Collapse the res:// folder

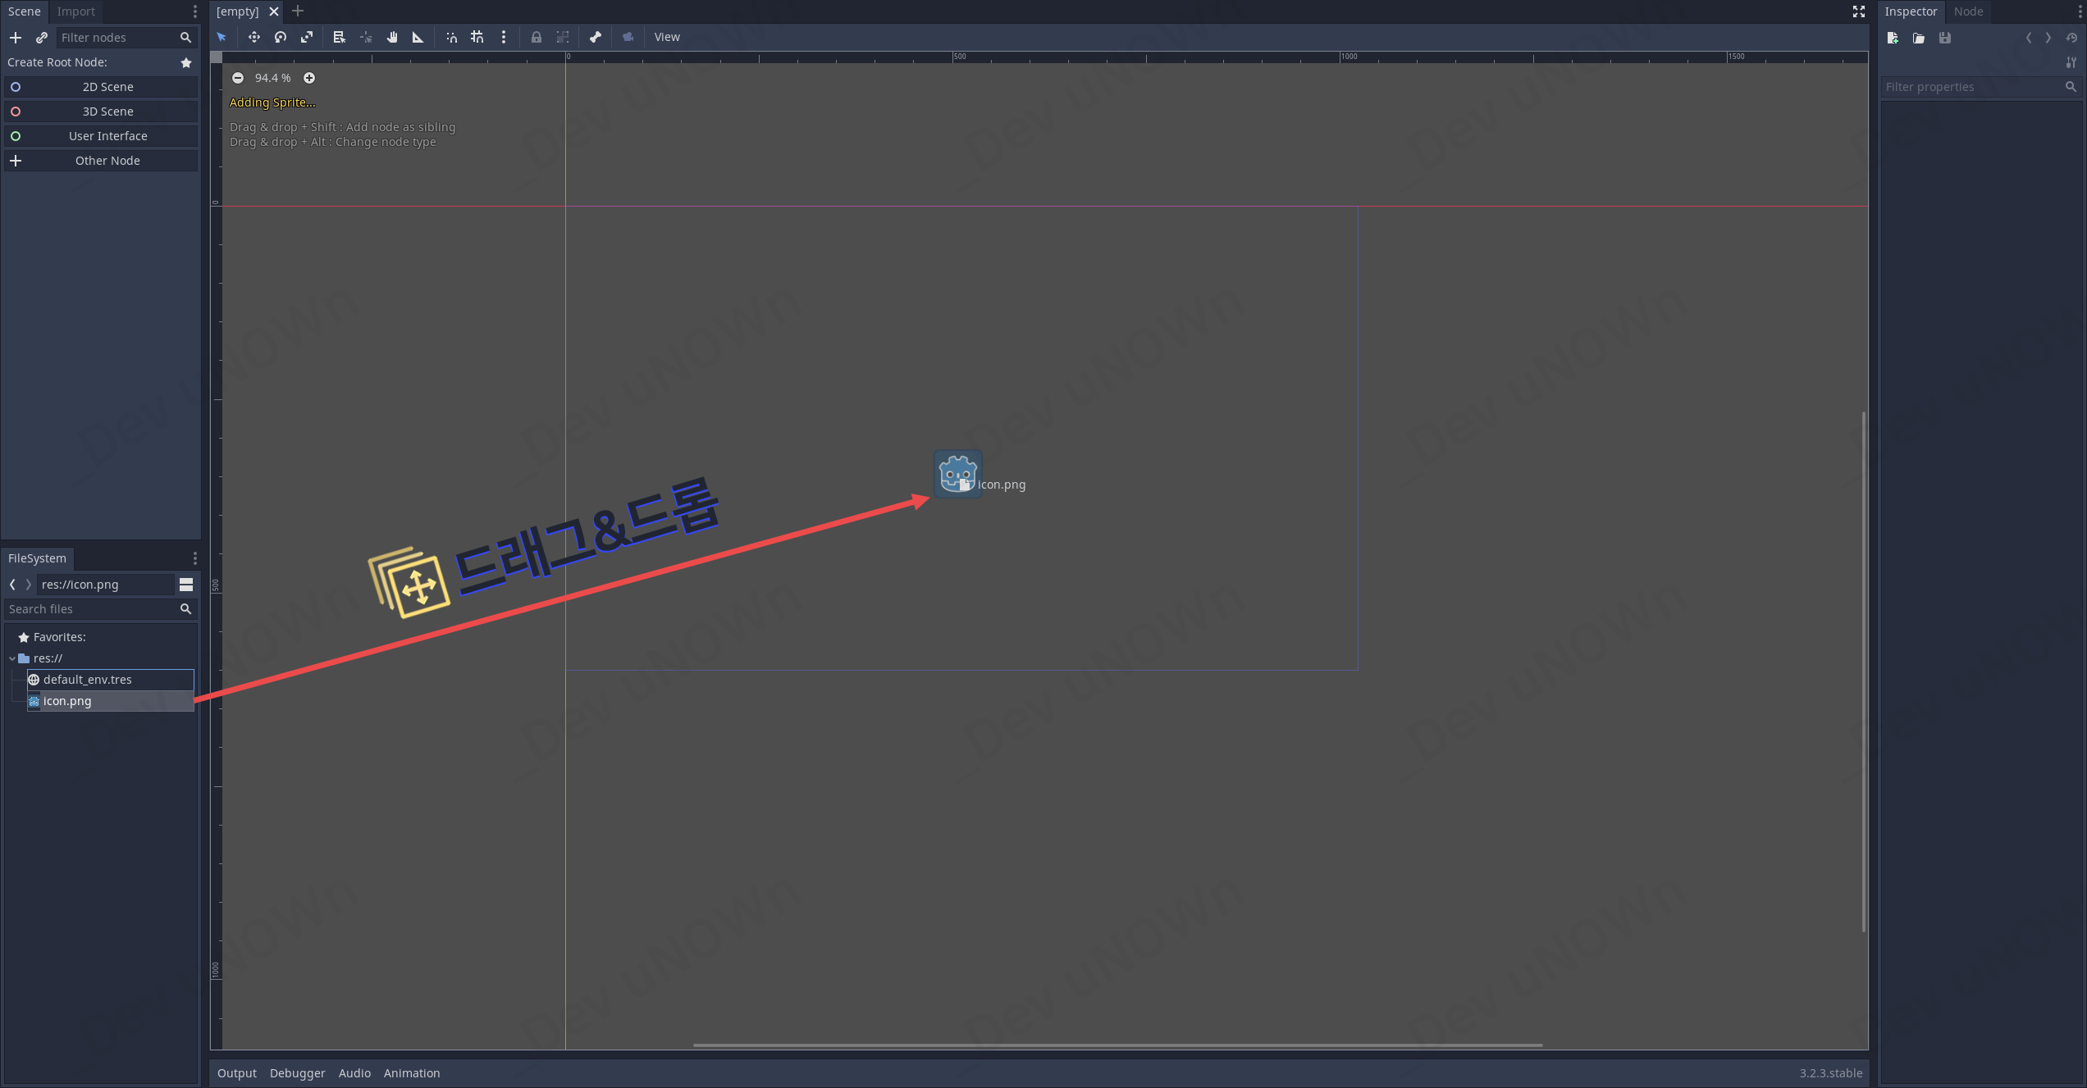(12, 658)
